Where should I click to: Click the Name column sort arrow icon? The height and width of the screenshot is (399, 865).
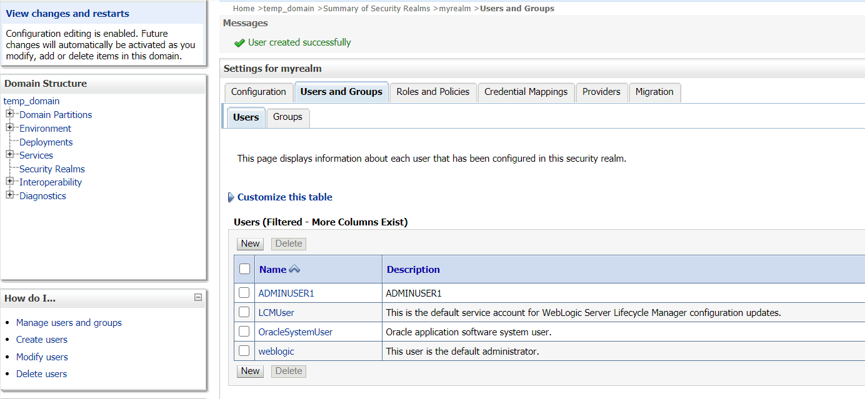click(294, 270)
